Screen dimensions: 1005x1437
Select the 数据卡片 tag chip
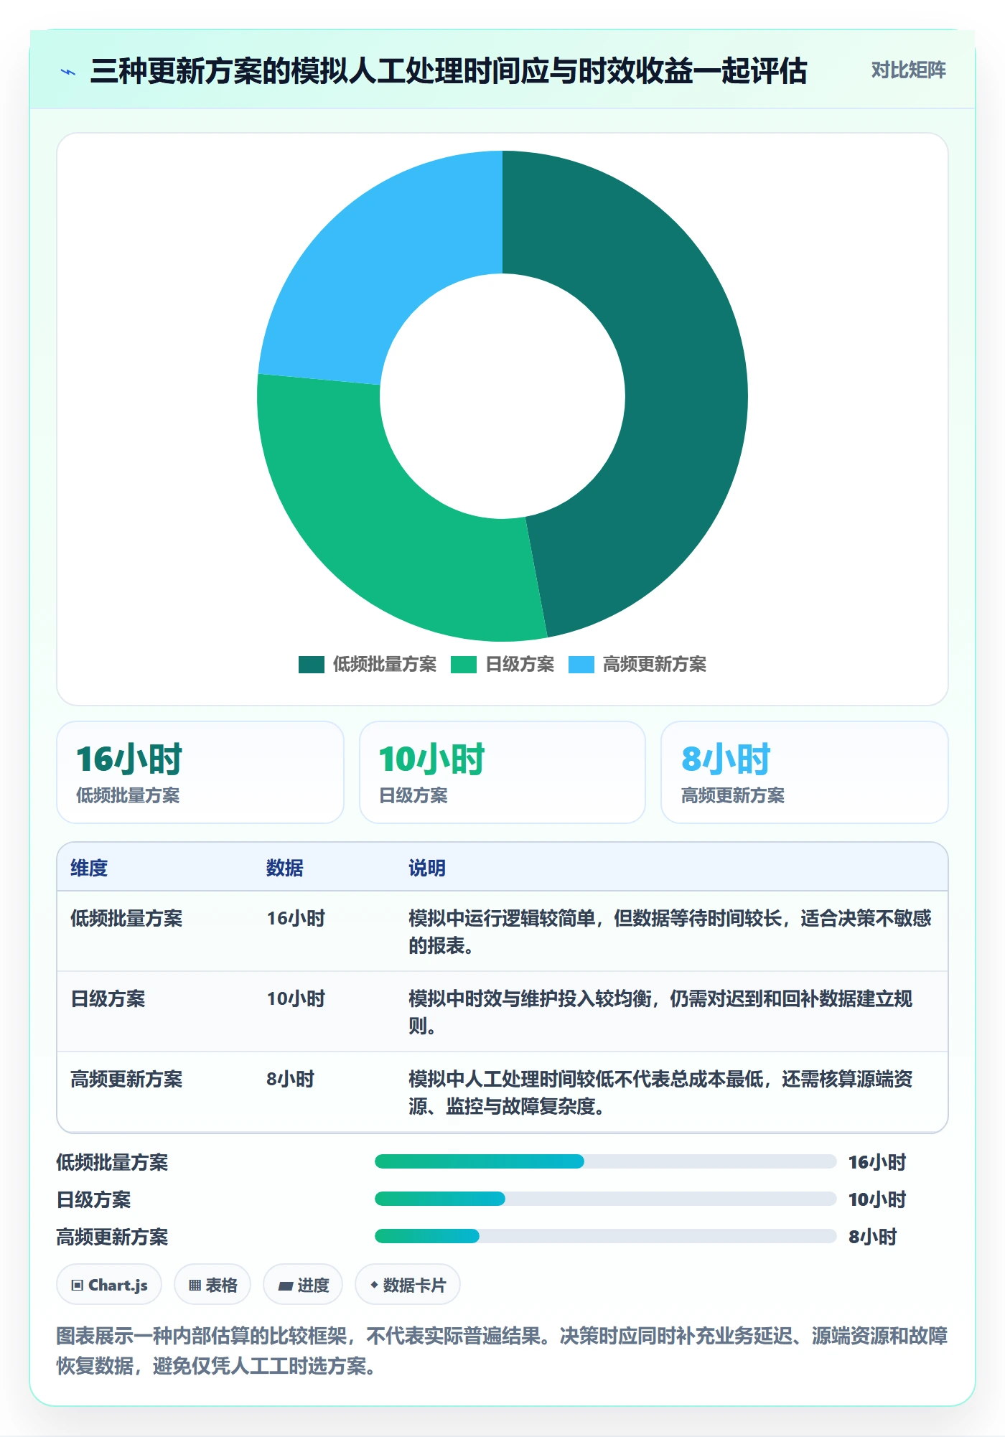click(x=408, y=1285)
